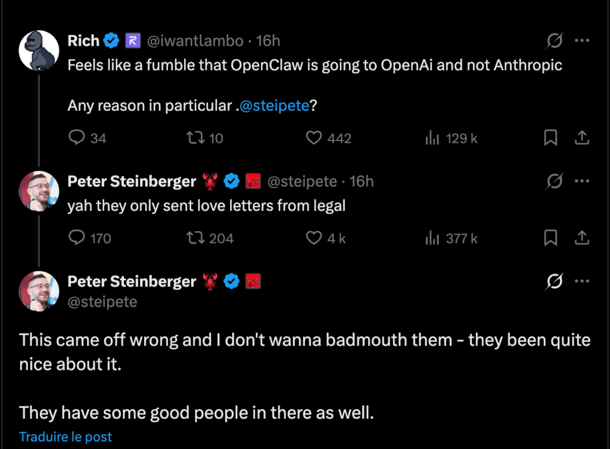Click the lobster emoji badge beside Peter Steinberger
The height and width of the screenshot is (449, 610).
tap(210, 181)
